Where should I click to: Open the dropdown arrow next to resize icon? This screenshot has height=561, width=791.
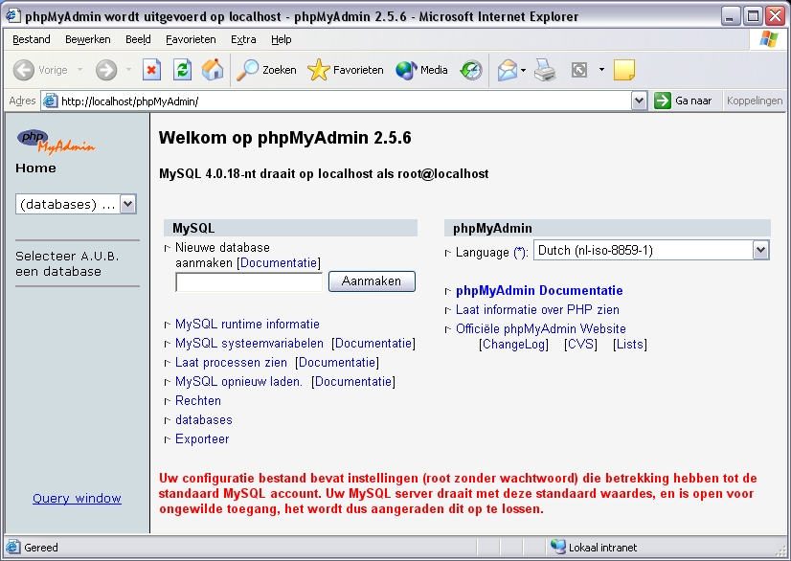(601, 70)
